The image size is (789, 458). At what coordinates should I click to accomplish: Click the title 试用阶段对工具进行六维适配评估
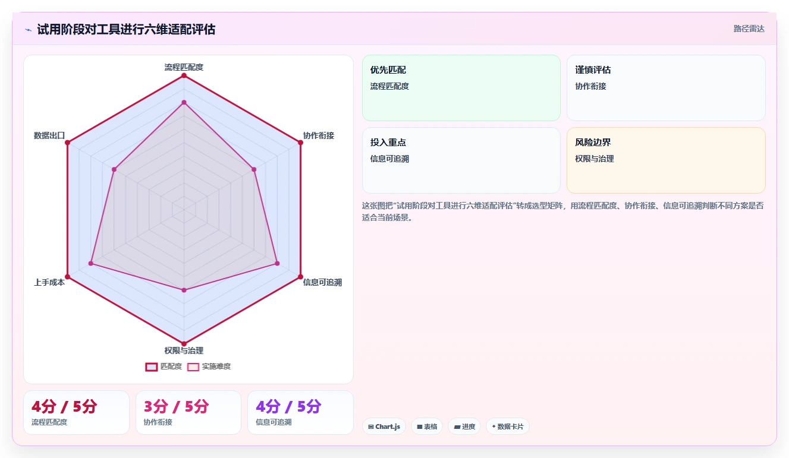click(x=126, y=29)
